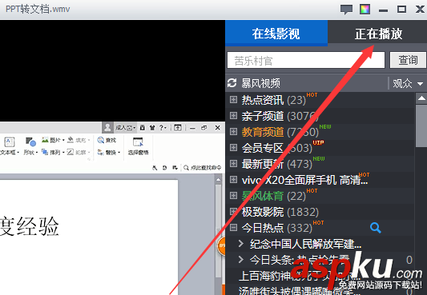Click the channel list scroll-up arrow
Image resolution: width=427 pixels, height=295 pixels.
(421, 98)
